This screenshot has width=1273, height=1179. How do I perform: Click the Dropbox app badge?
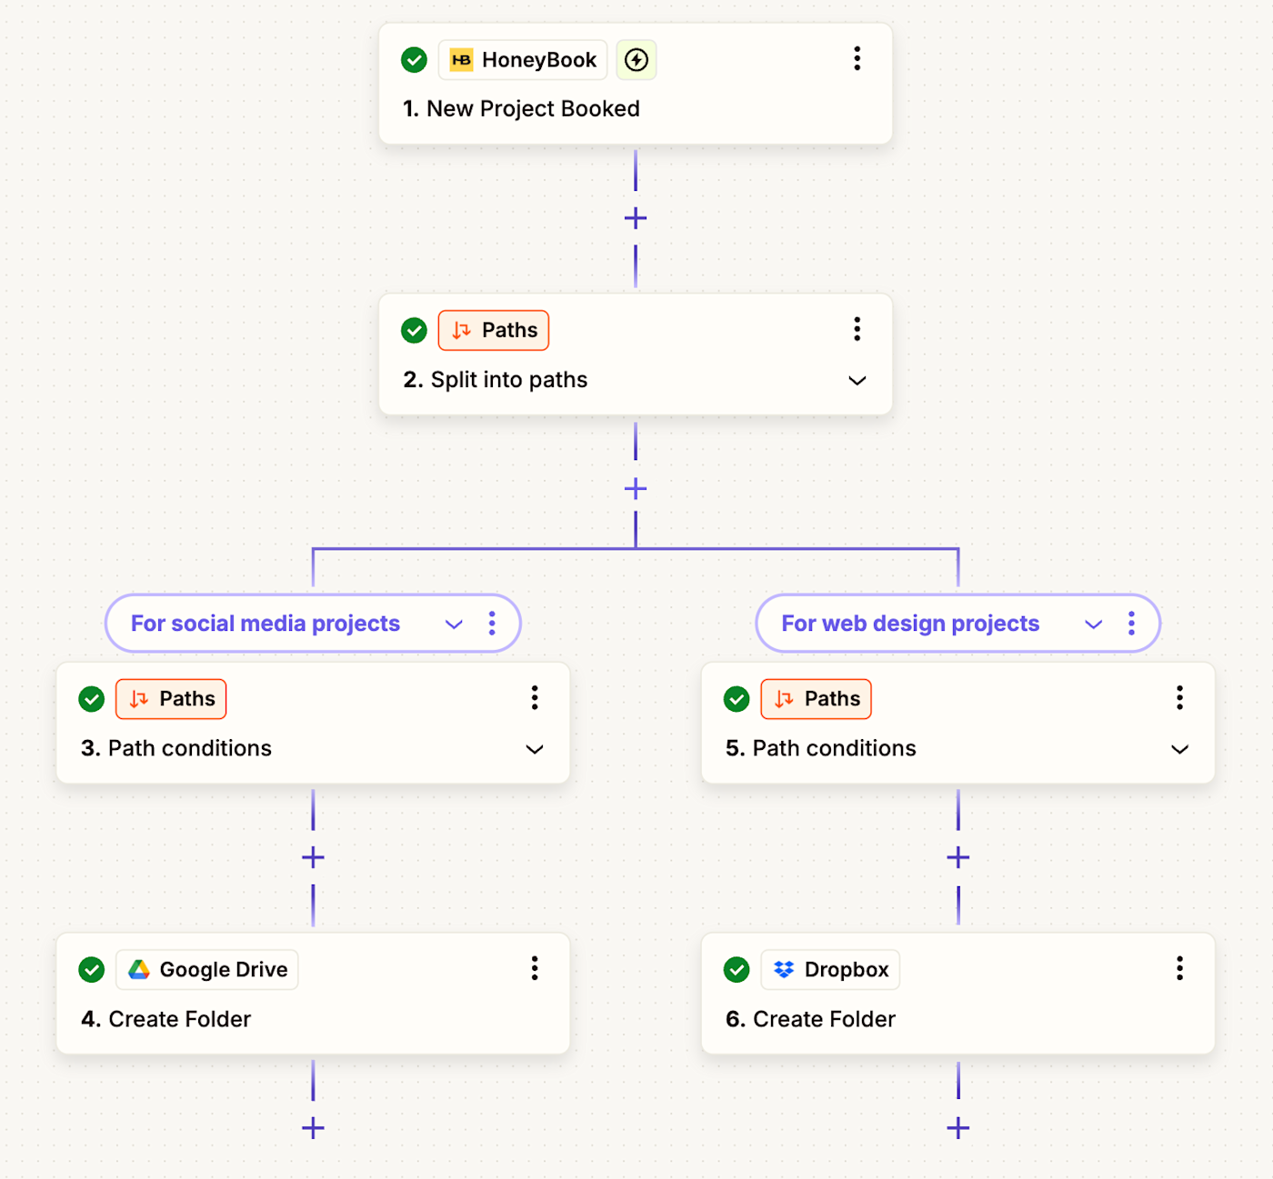(x=830, y=970)
